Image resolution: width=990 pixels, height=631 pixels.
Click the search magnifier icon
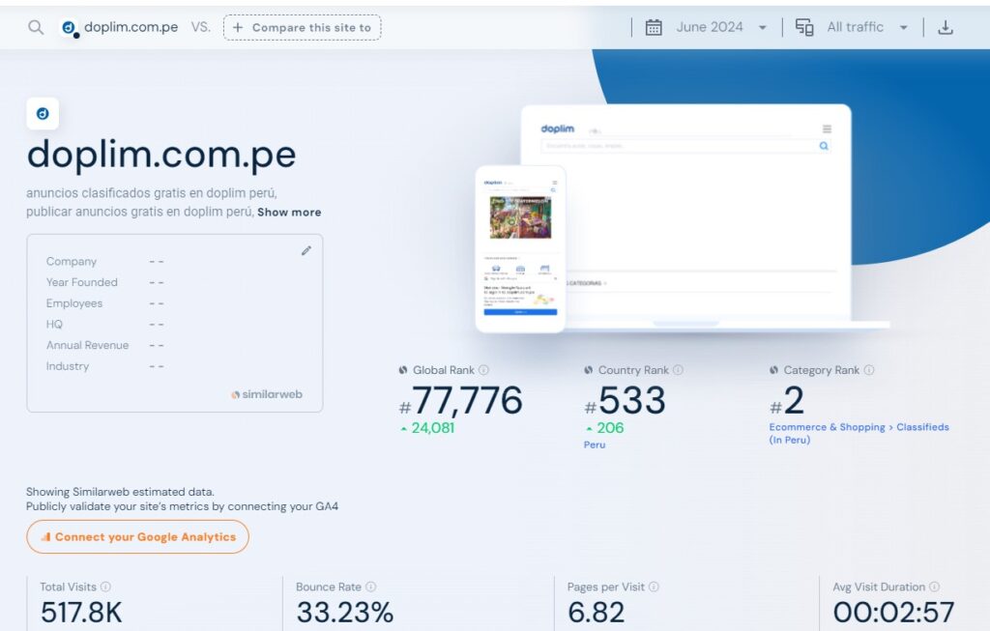click(36, 27)
